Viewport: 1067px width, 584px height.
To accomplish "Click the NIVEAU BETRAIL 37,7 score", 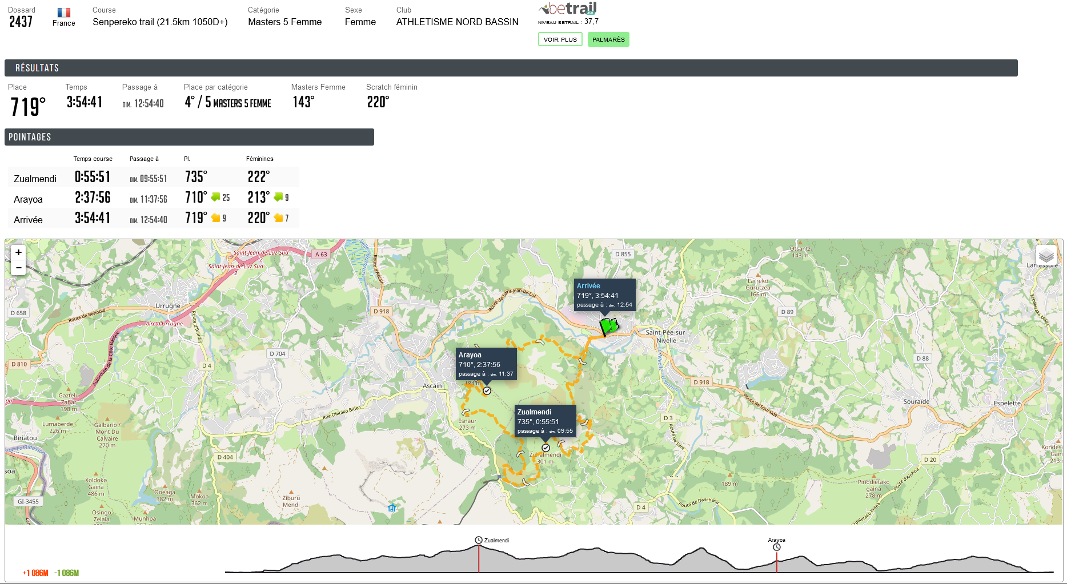I will pyautogui.click(x=568, y=22).
